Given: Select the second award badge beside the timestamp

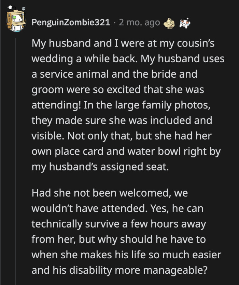Looking at the screenshot, I should (x=184, y=23).
